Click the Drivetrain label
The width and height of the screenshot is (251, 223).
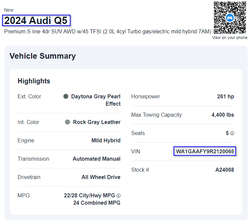29,177
